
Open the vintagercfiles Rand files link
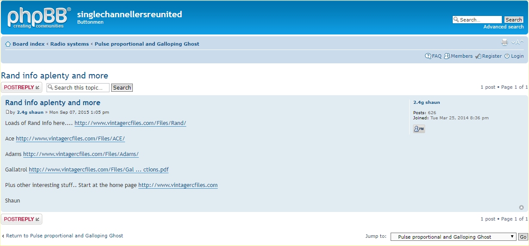[x=130, y=123]
